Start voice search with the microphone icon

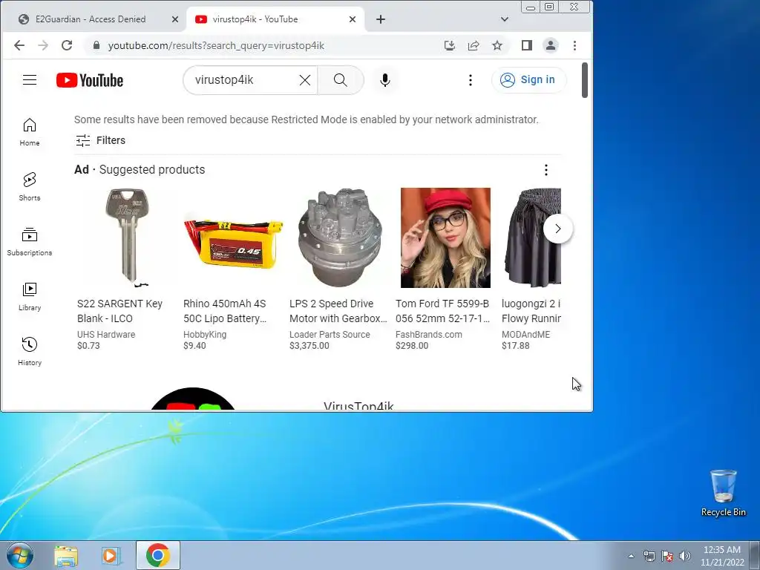point(385,80)
